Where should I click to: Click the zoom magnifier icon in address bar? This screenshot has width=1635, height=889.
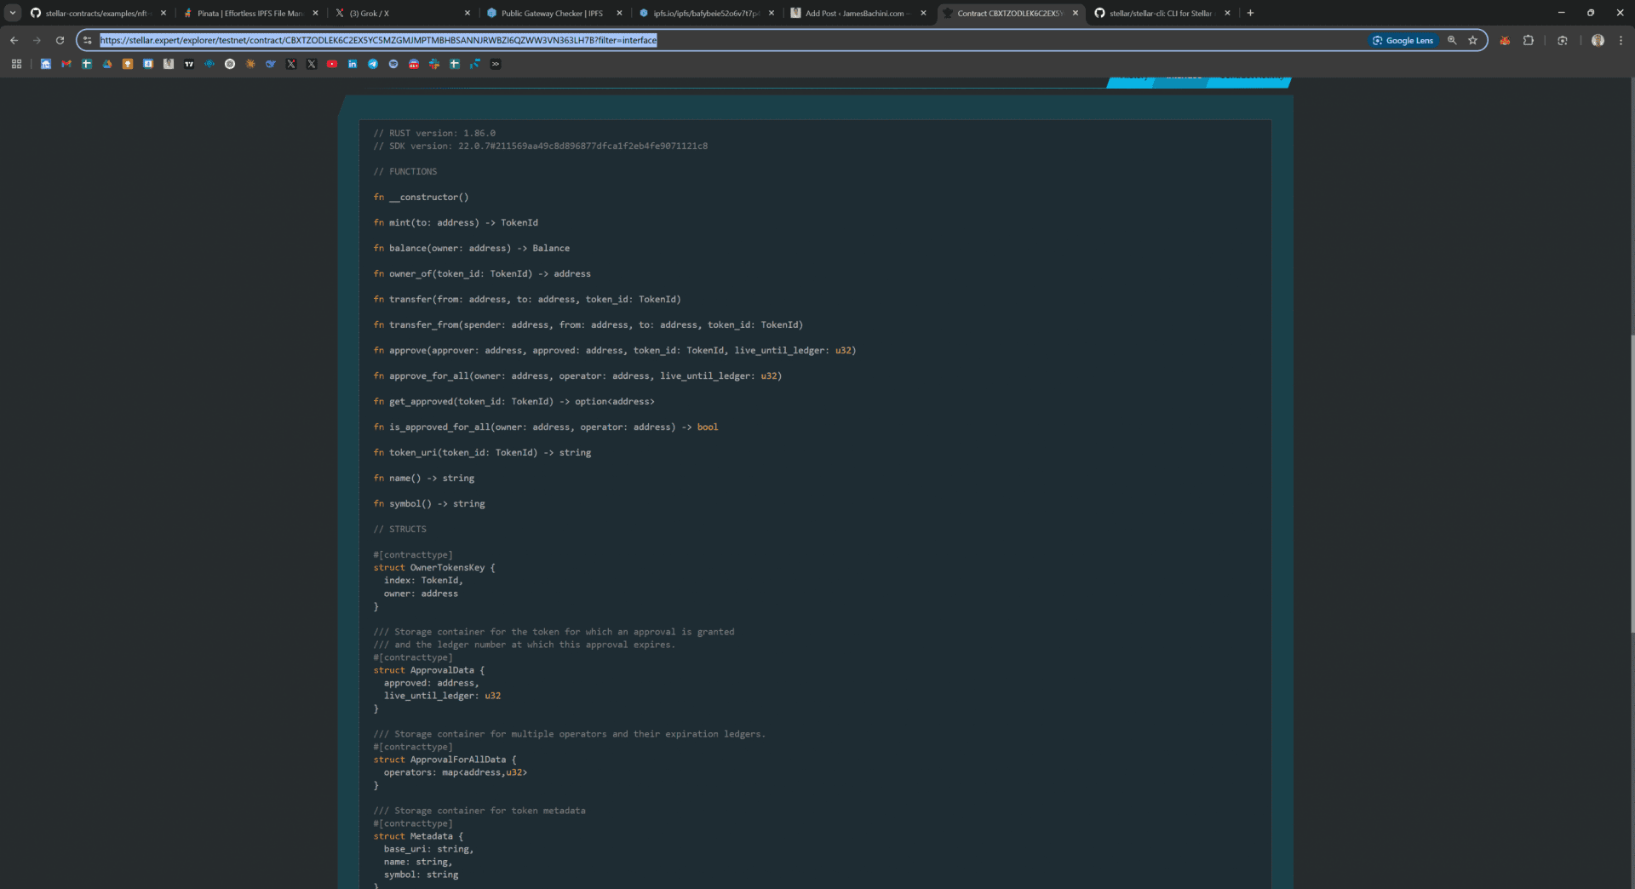(1452, 40)
